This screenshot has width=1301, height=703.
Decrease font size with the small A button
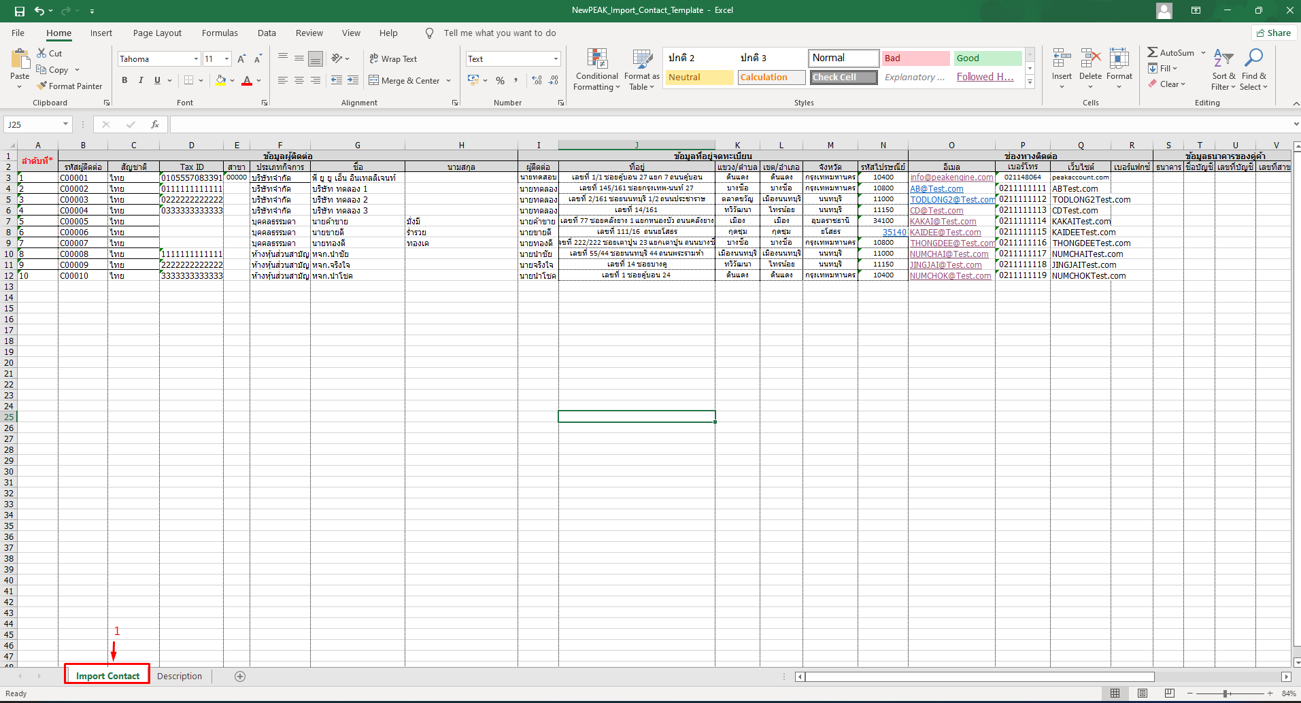tap(258, 59)
